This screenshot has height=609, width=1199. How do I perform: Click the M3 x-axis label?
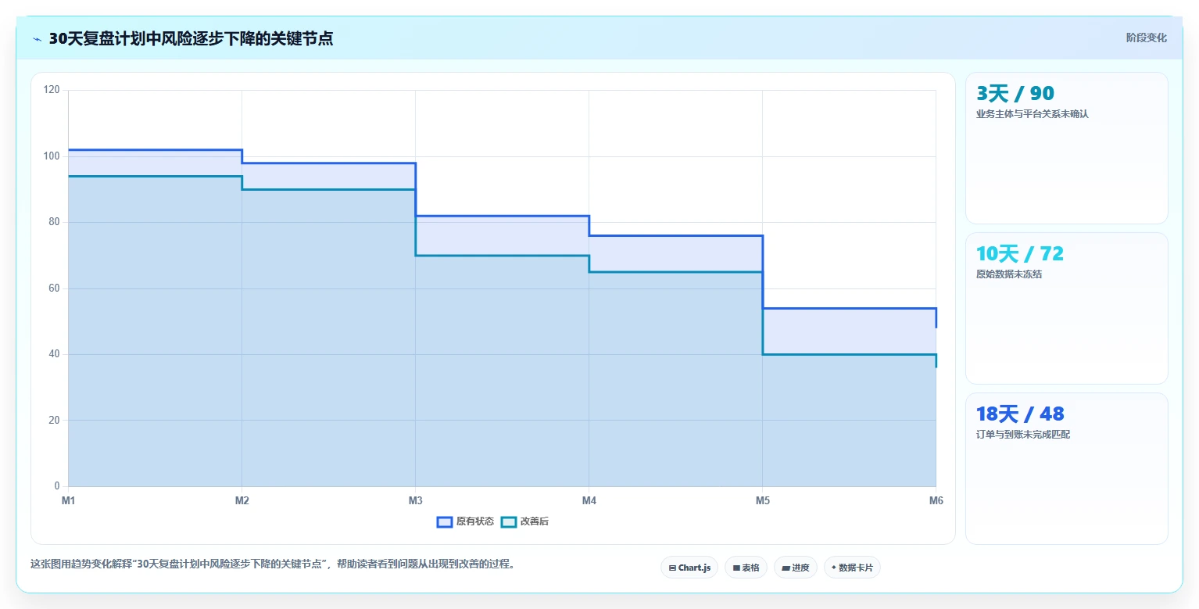415,501
